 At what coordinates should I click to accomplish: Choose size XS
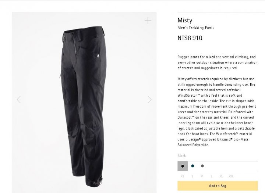pyautogui.click(x=182, y=176)
